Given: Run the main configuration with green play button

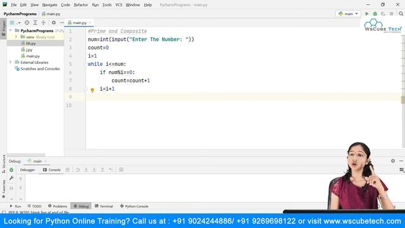Looking at the screenshot, I should pyautogui.click(x=367, y=14).
